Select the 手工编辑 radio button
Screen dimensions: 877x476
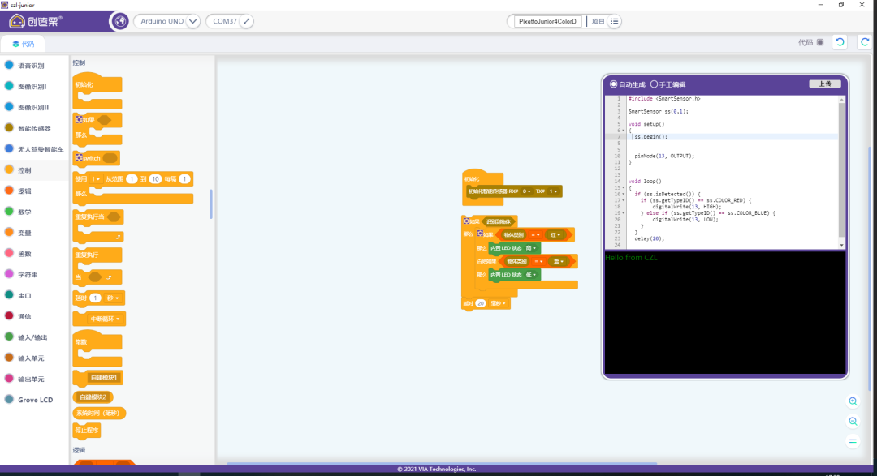click(654, 84)
